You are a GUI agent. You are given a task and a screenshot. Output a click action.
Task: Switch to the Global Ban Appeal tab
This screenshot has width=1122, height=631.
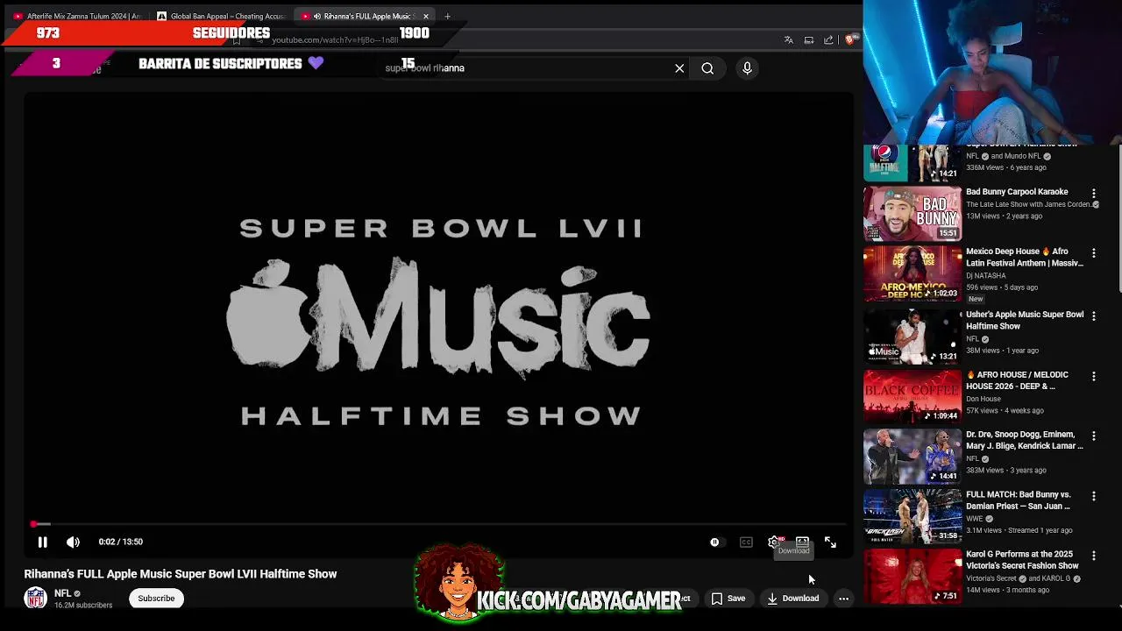[221, 16]
